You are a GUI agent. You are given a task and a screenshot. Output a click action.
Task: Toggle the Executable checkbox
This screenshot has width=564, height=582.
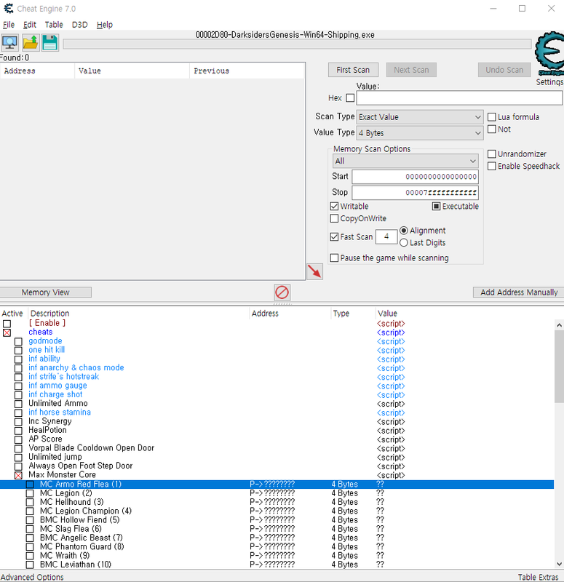(436, 207)
